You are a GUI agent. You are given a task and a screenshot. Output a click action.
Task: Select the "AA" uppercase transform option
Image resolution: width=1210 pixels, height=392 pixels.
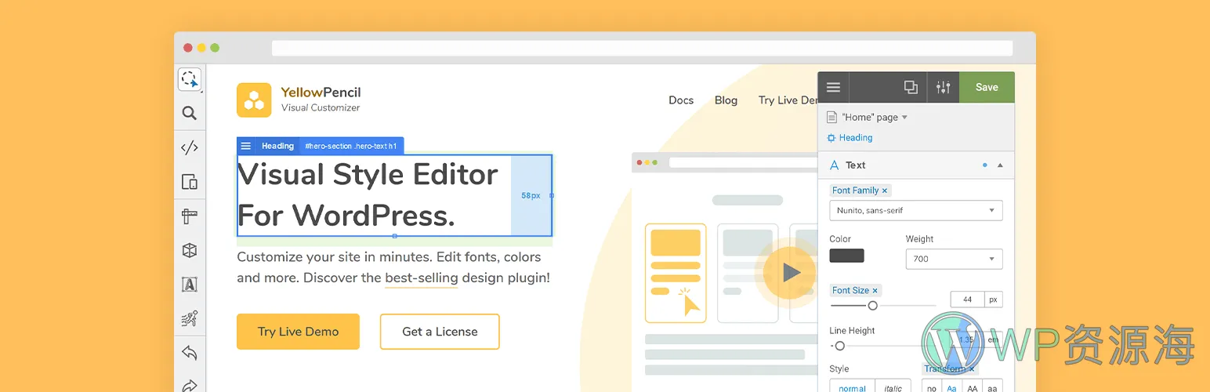[972, 387]
